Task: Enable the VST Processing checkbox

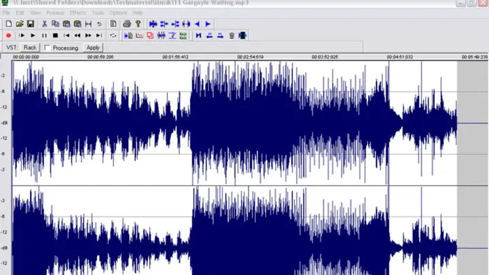Action: pos(48,48)
